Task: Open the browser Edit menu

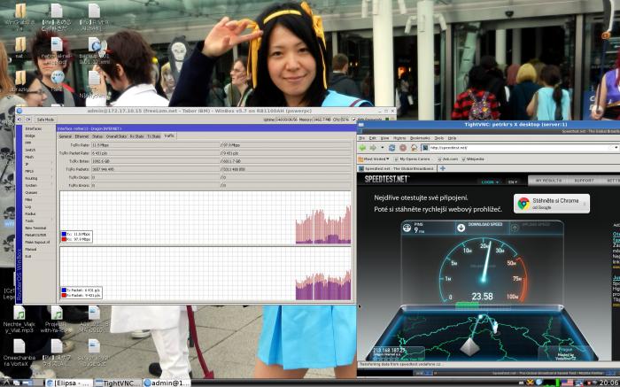Action: click(373, 138)
